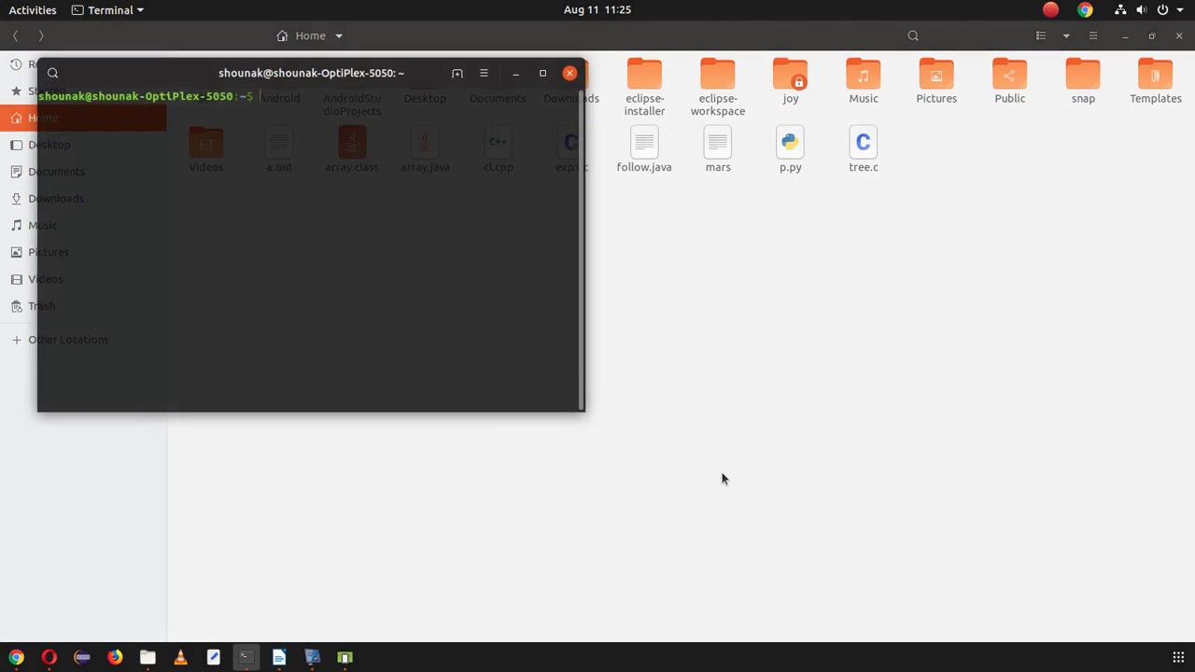Open the system status menu arrow

[1181, 9]
